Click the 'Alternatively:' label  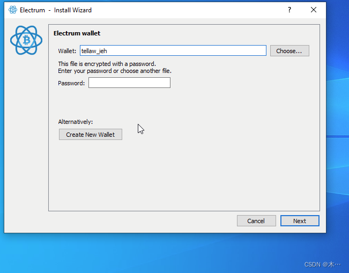[76, 122]
